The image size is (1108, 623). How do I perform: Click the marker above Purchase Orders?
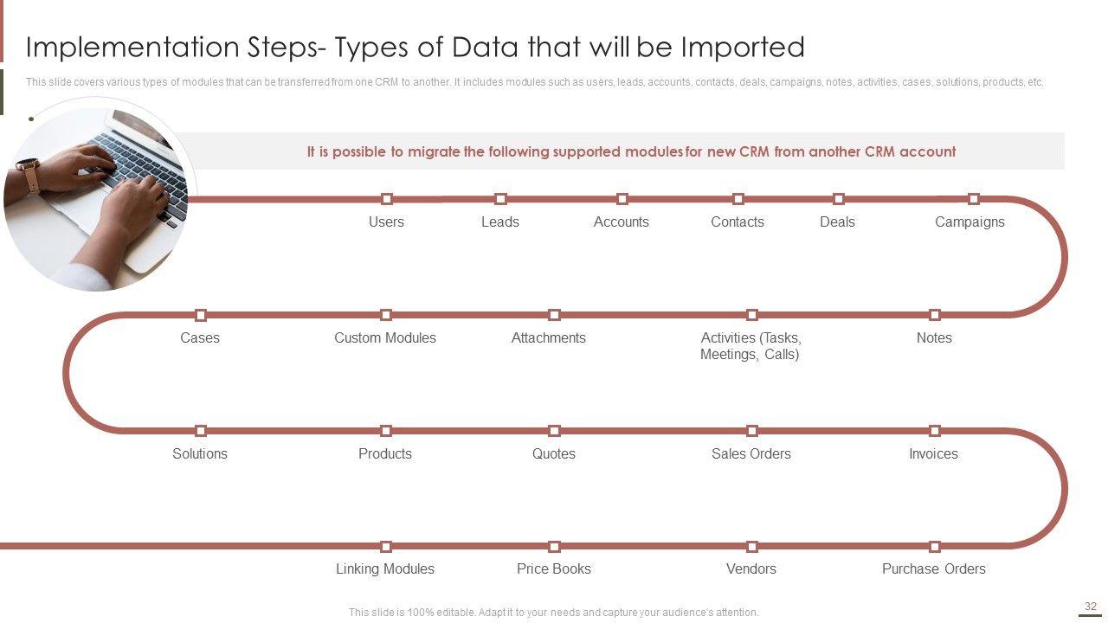pos(935,547)
